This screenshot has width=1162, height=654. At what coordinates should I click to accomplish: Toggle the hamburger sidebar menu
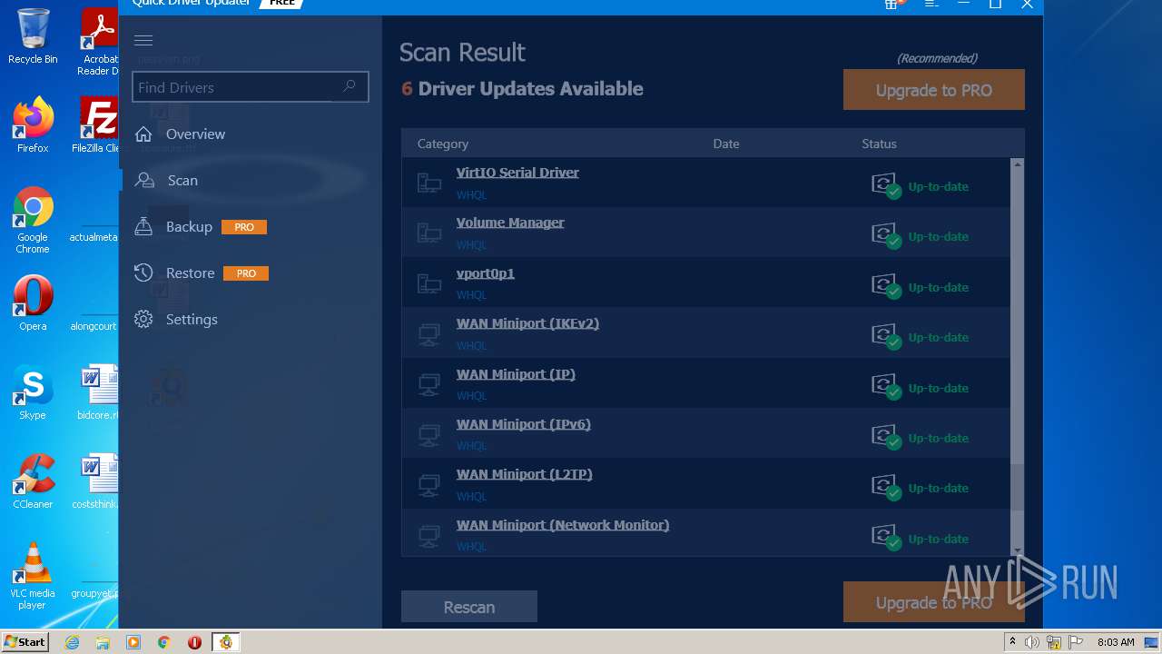coord(143,40)
